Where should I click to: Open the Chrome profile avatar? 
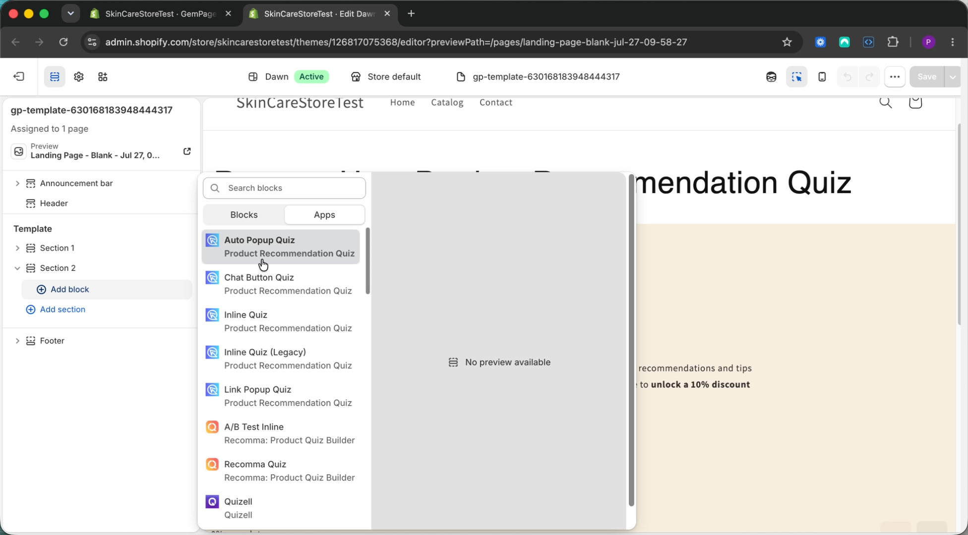[929, 42]
